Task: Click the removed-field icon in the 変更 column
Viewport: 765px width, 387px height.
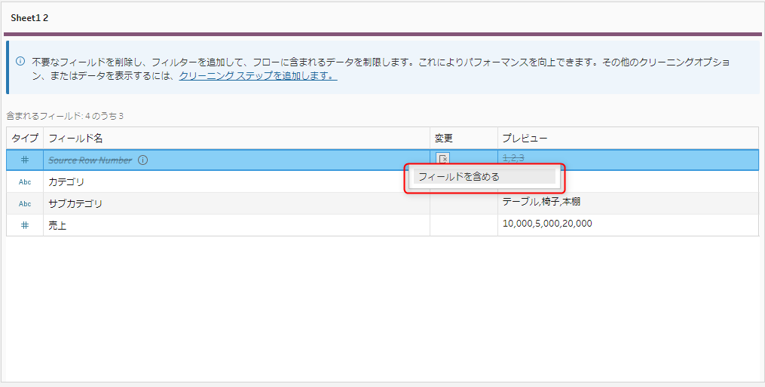Action: point(442,159)
